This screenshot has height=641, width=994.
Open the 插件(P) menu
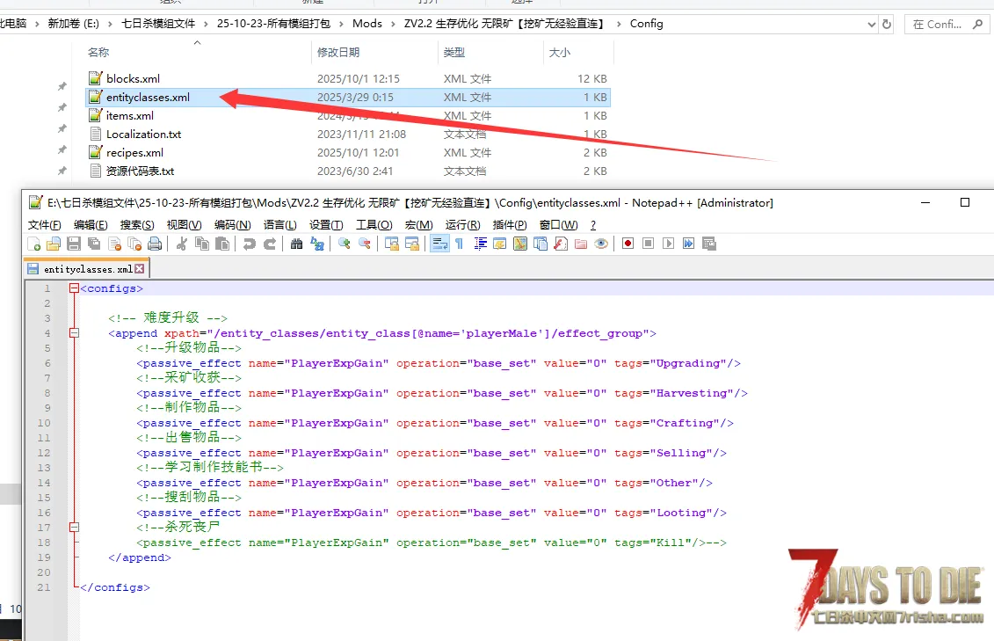510,225
